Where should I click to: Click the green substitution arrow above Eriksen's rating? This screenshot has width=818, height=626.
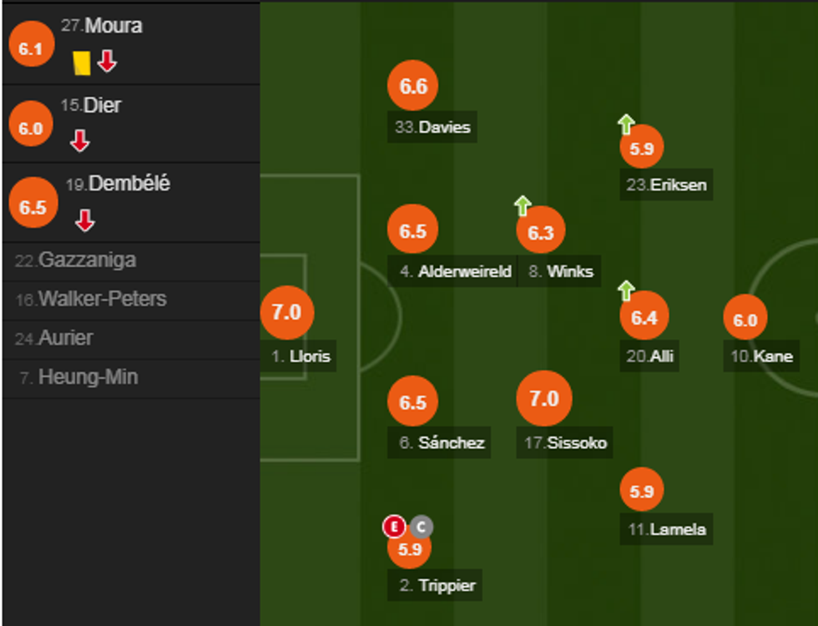[x=626, y=124]
